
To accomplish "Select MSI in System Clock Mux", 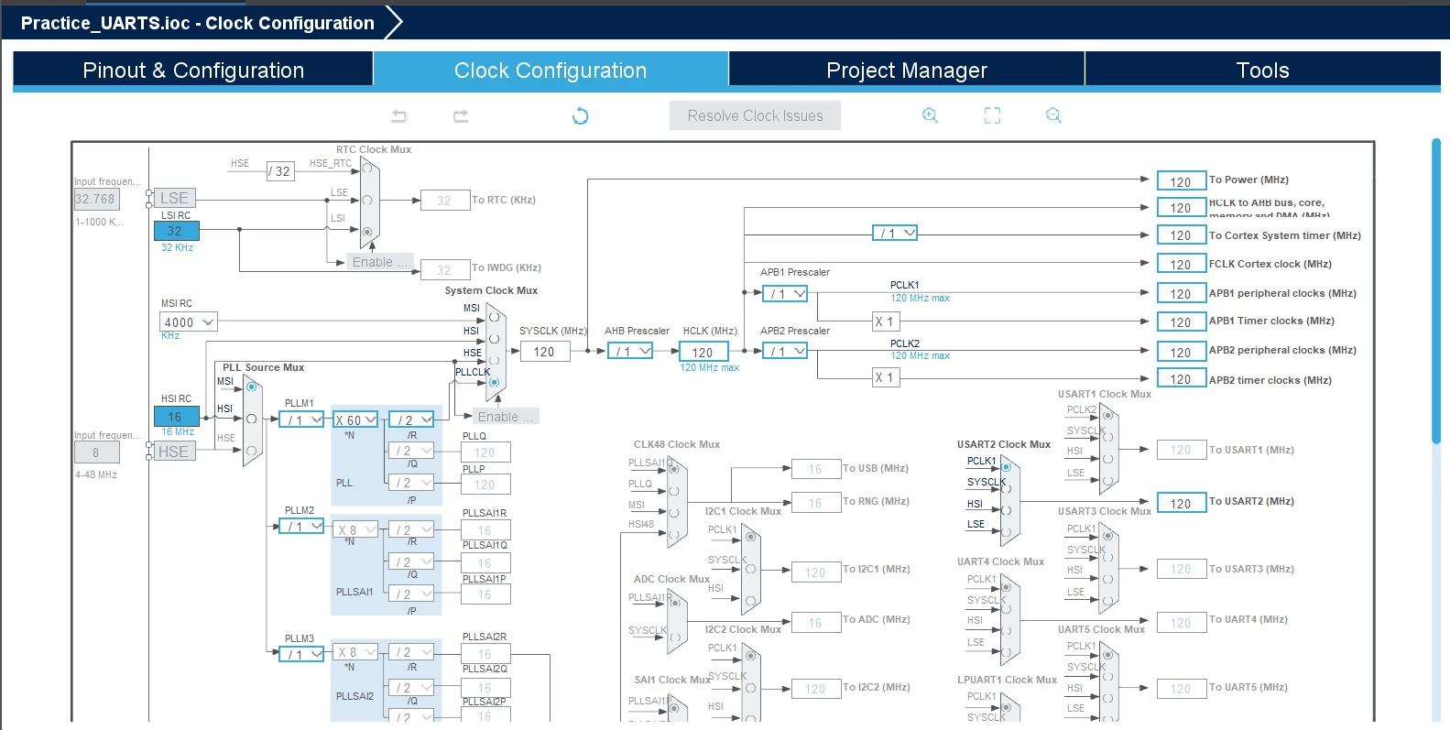I will (495, 317).
